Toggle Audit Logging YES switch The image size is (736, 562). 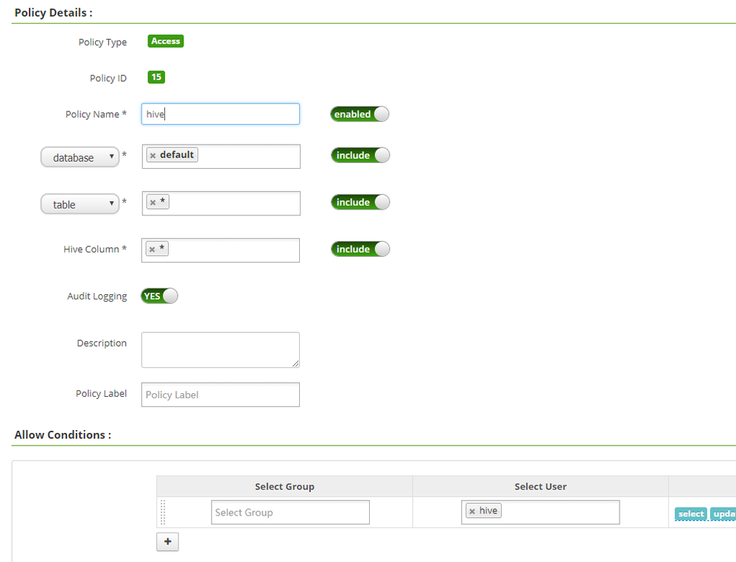[x=159, y=296]
